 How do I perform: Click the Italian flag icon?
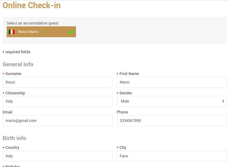pyautogui.click(x=11, y=32)
